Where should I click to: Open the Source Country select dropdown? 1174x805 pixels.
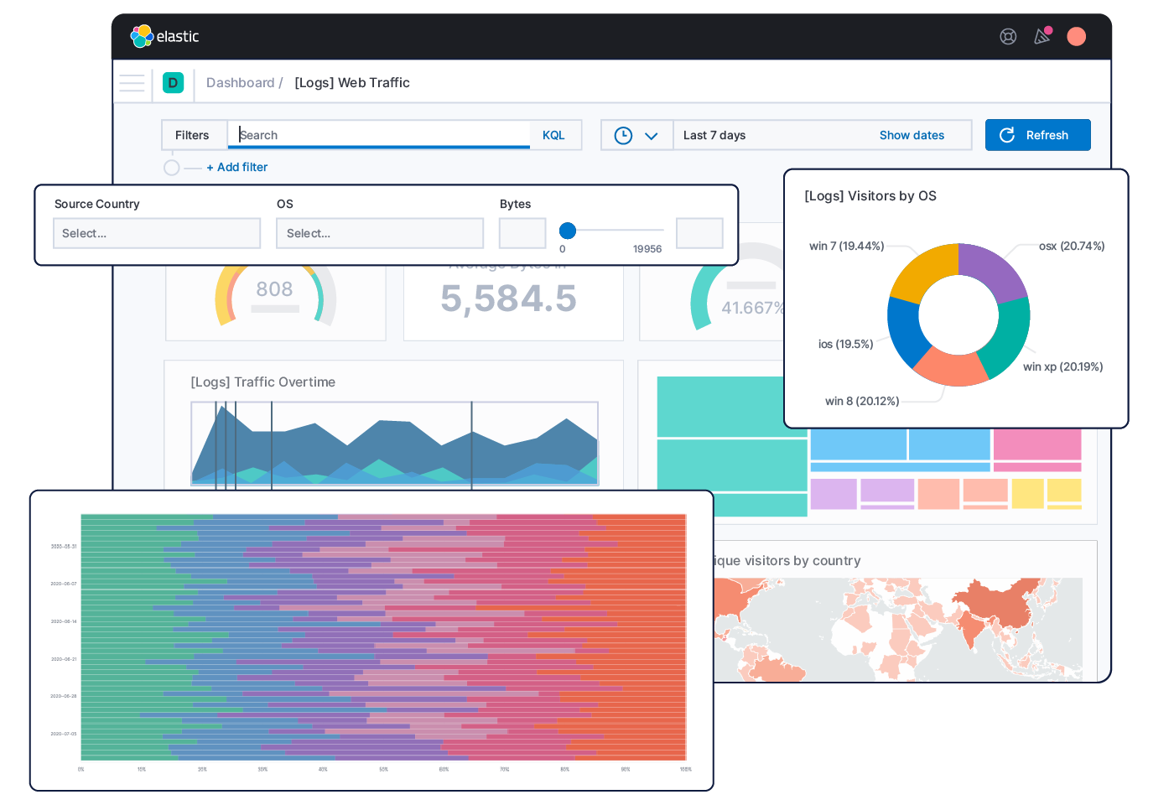coord(157,233)
